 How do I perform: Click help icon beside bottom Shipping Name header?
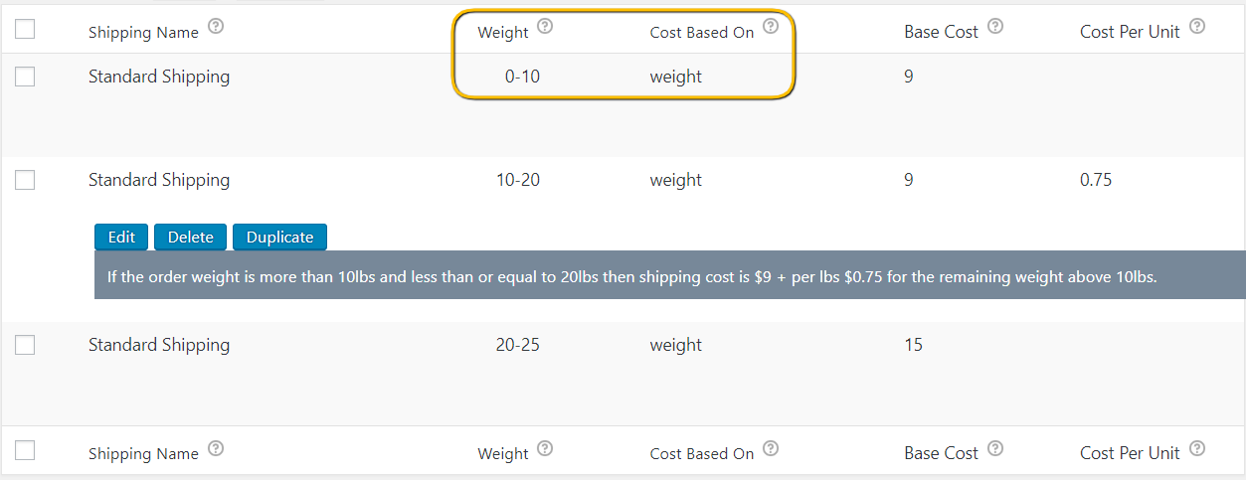[x=216, y=449]
